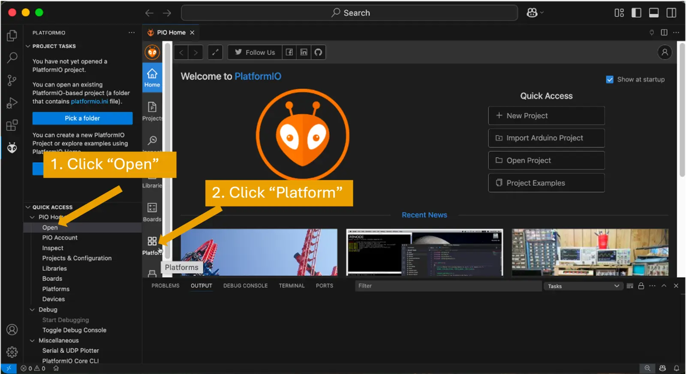Click the Pick a folder button
The image size is (686, 374).
point(82,118)
